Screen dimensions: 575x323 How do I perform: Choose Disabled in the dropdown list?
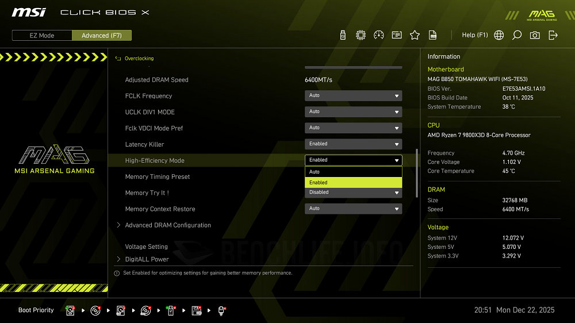(x=353, y=193)
